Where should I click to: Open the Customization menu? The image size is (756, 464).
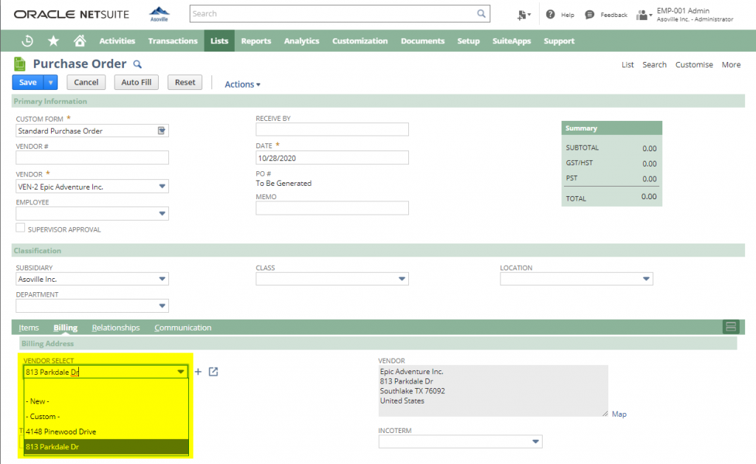[360, 41]
